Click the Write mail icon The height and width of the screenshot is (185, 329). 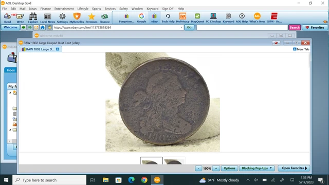[20, 18]
